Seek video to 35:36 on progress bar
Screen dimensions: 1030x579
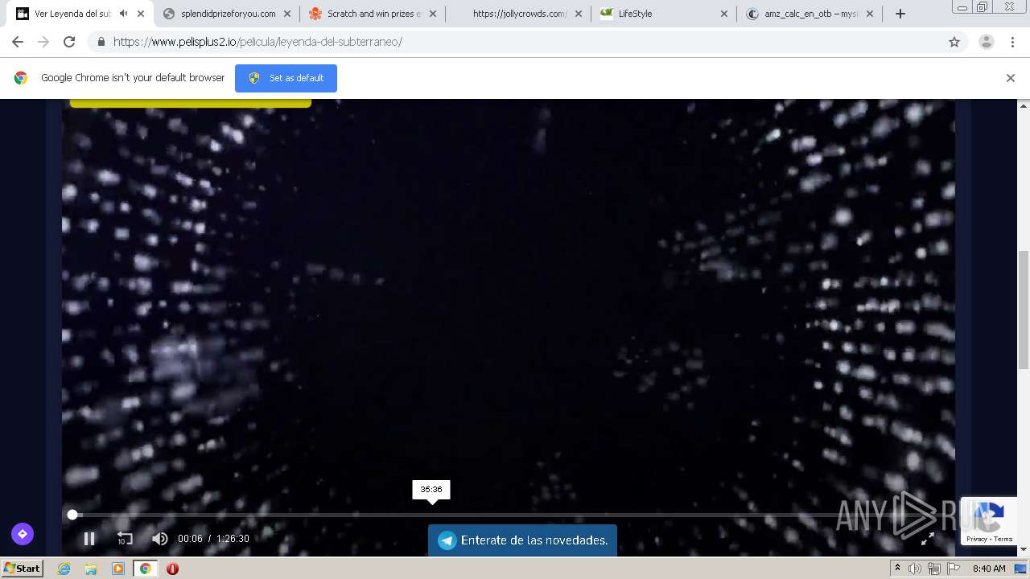pos(431,515)
